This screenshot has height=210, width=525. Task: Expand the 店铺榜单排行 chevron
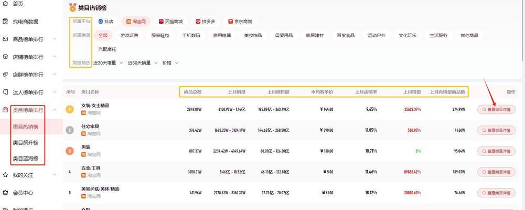tap(55, 57)
